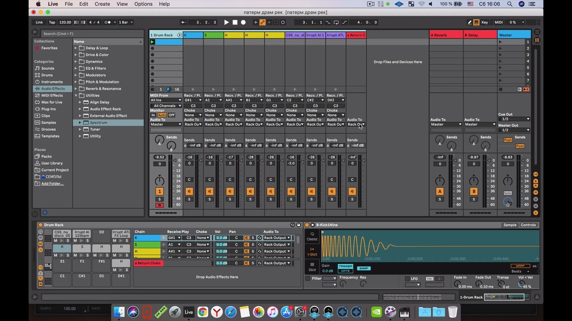The height and width of the screenshot is (321, 572).
Task: Solo the 1 Drum Rack track
Action: 160,199
